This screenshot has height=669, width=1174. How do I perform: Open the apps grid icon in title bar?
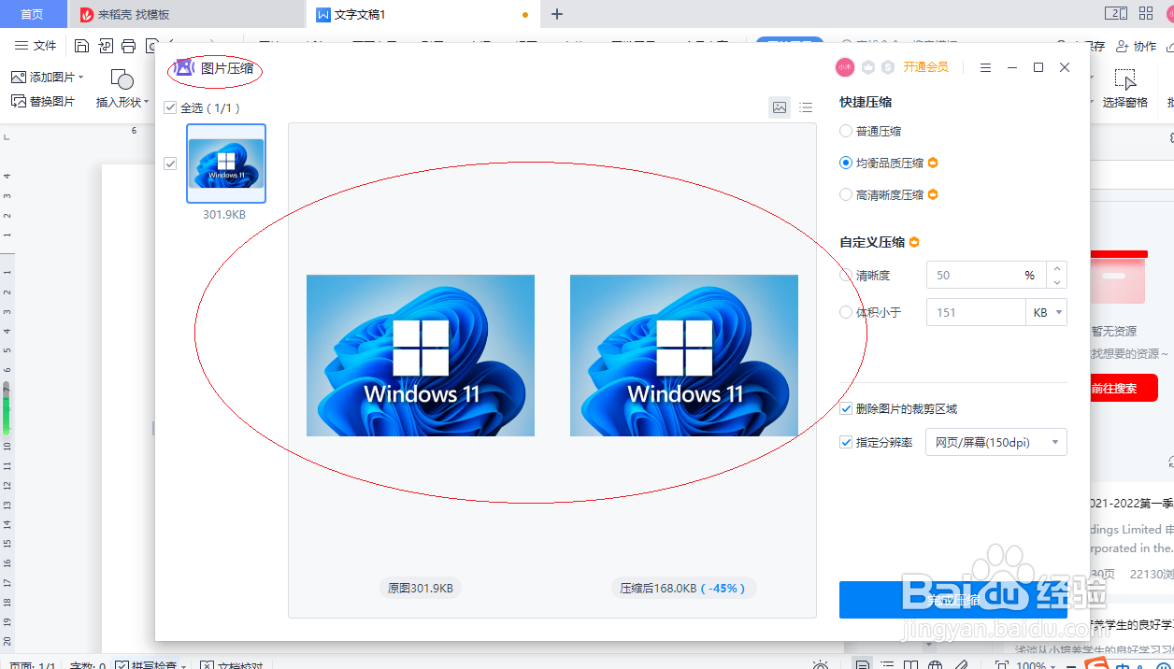pyautogui.click(x=1145, y=13)
